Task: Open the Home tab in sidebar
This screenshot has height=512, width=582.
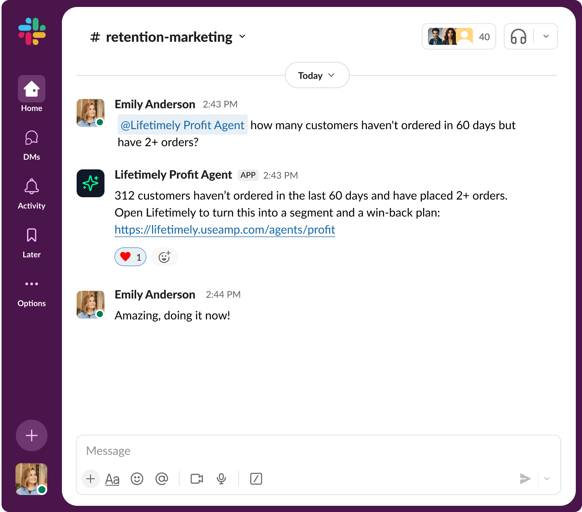Action: [x=32, y=94]
